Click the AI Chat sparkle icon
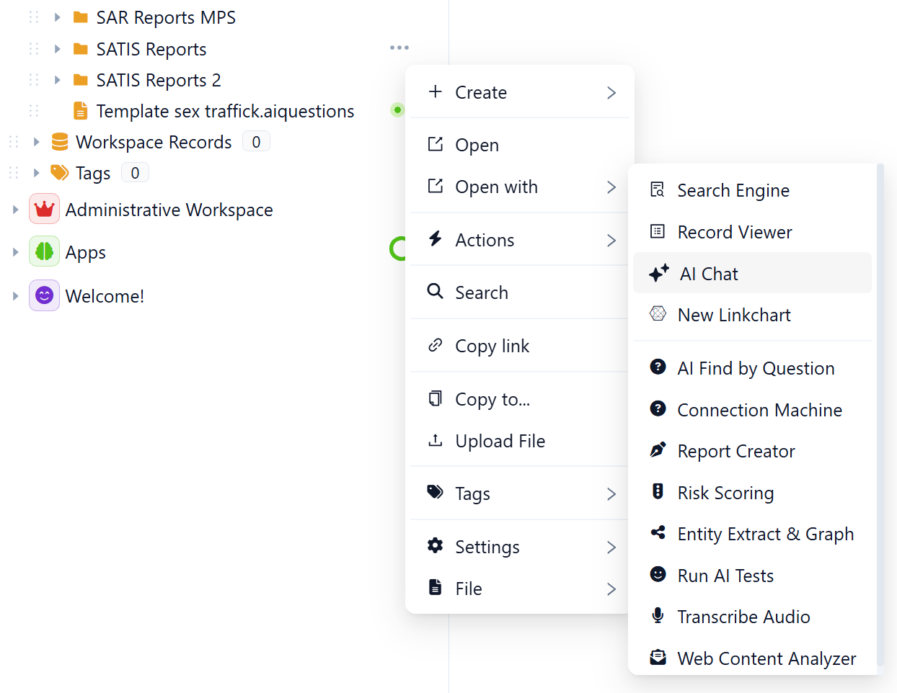Viewport: 897px width, 693px height. pos(658,273)
